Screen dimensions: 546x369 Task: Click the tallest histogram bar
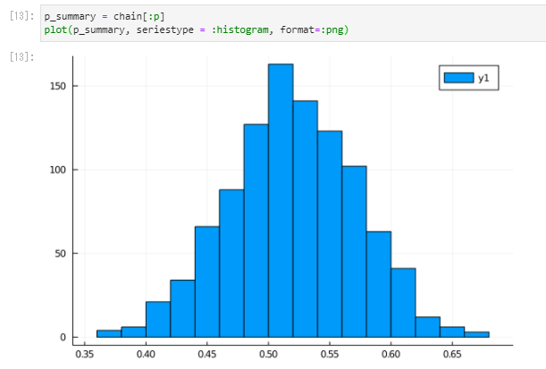click(281, 200)
